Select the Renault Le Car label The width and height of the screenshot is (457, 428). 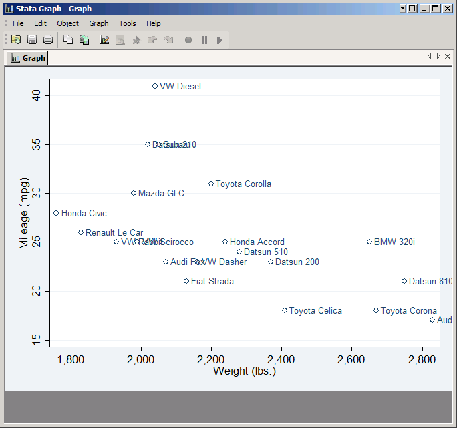click(114, 232)
